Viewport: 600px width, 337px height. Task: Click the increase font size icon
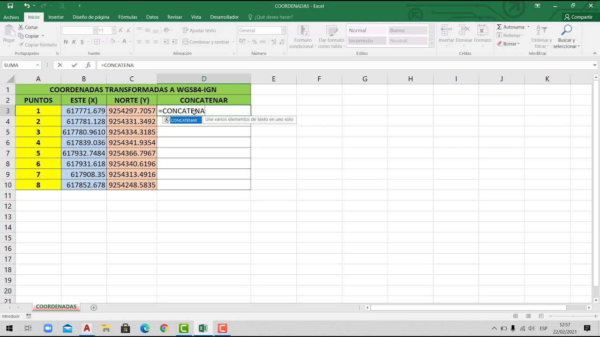click(x=121, y=30)
